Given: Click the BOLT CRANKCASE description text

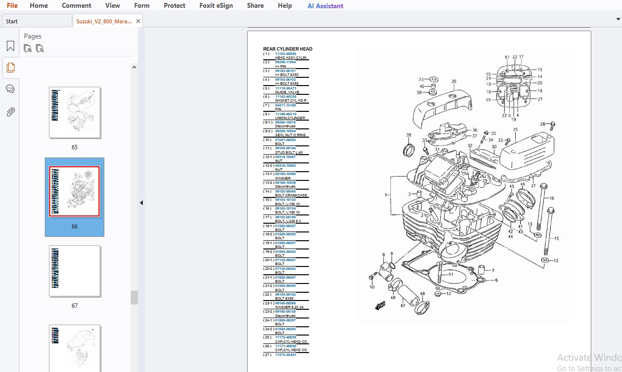Looking at the screenshot, I should (291, 195).
